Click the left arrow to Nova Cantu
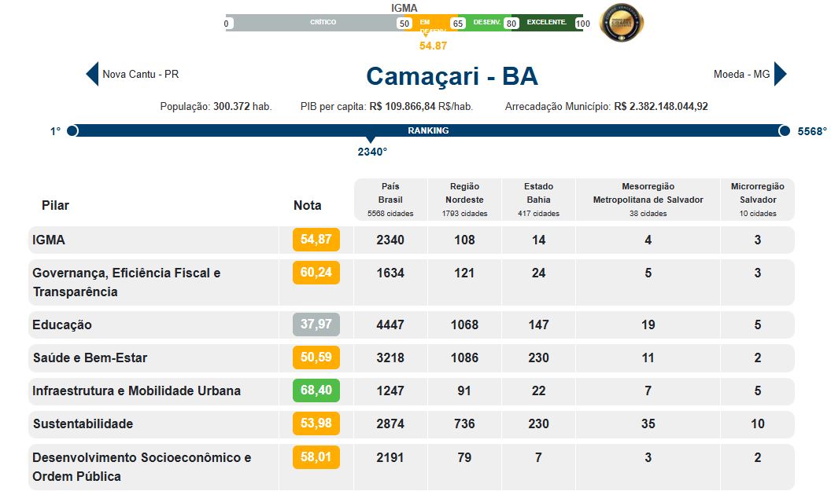Screen dimensions: 831x495 [92, 74]
